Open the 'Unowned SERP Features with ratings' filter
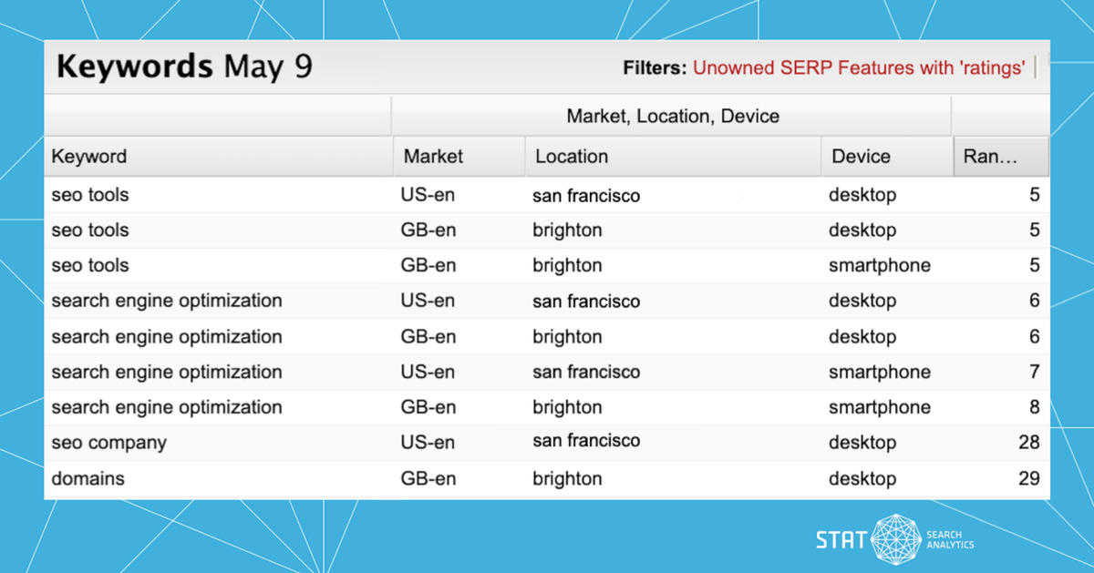This screenshot has height=573, width=1094. point(859,68)
